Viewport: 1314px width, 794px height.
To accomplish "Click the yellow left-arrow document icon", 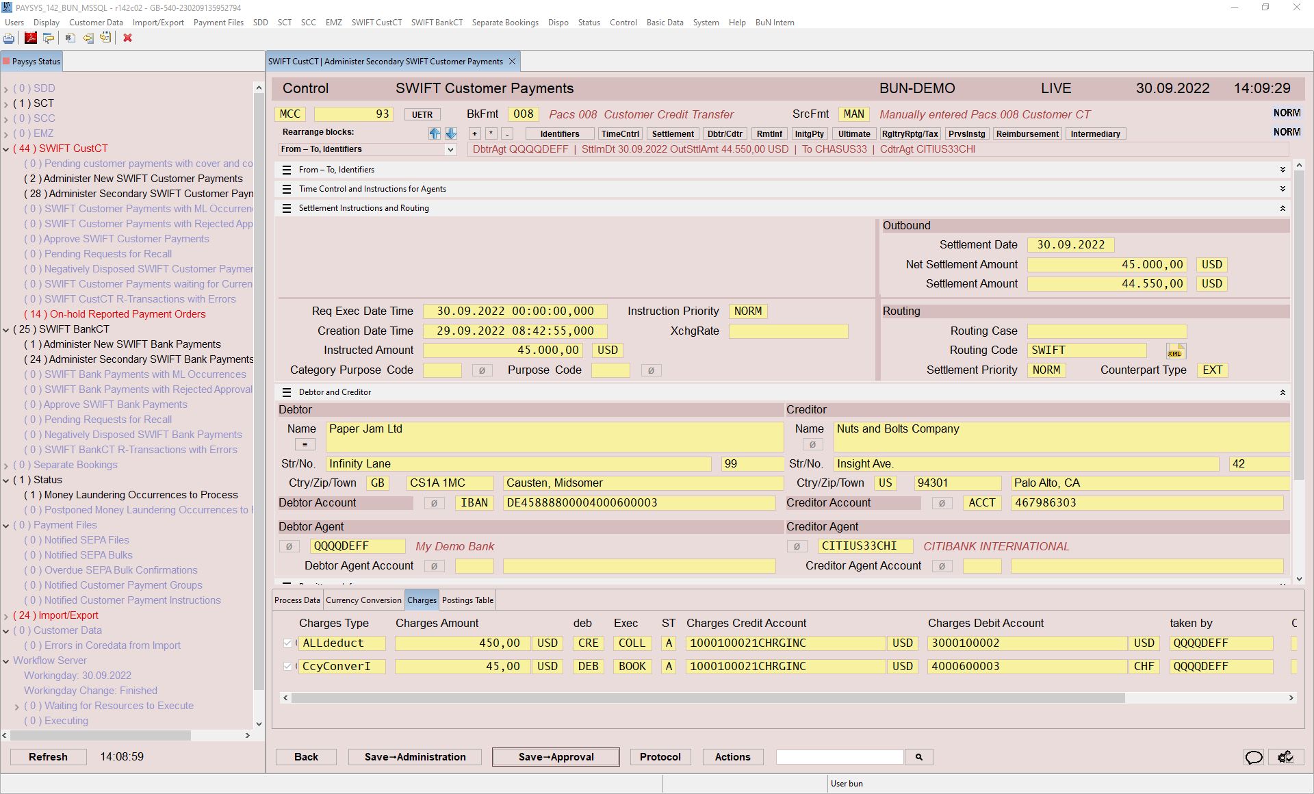I will point(88,38).
